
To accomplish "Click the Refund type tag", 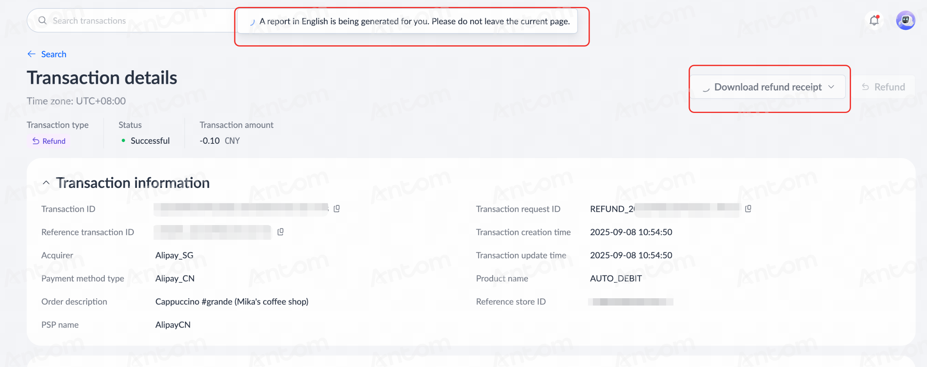I will pyautogui.click(x=49, y=141).
